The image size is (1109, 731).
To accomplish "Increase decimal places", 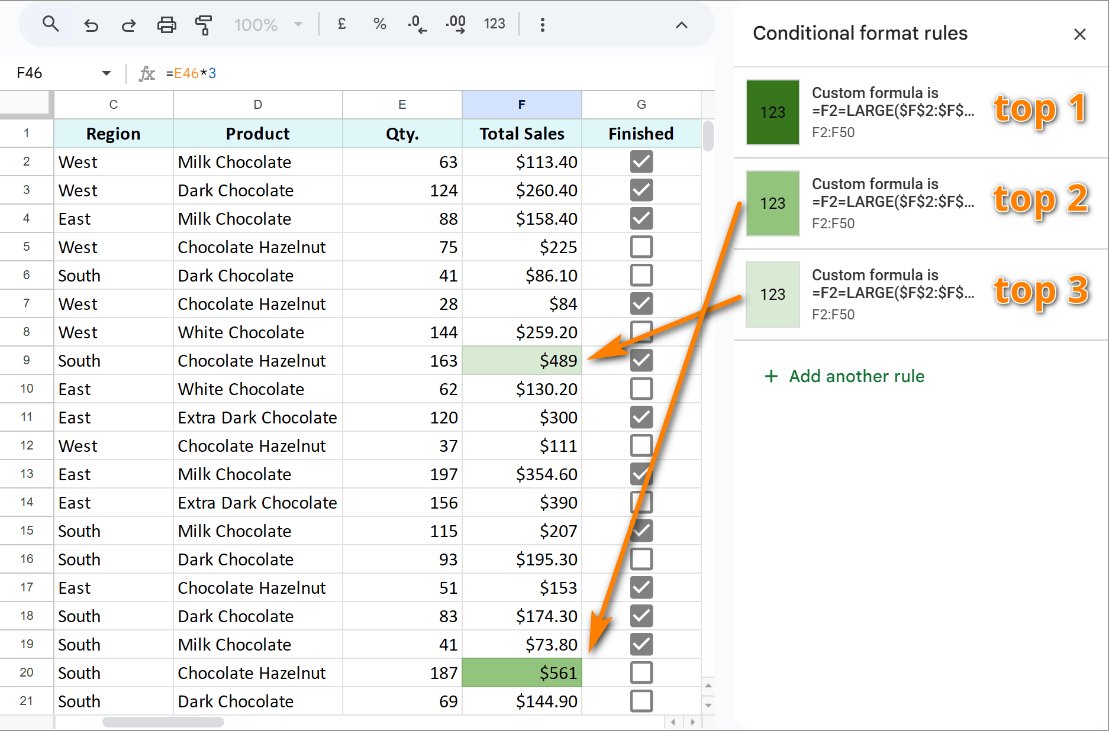I will [455, 24].
